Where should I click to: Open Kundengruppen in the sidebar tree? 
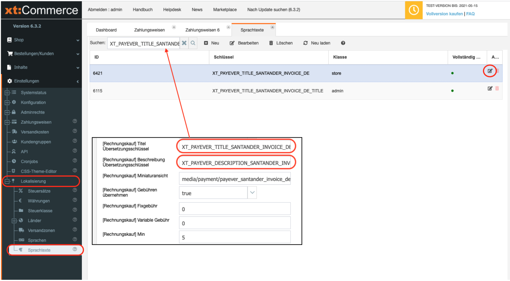(x=36, y=142)
